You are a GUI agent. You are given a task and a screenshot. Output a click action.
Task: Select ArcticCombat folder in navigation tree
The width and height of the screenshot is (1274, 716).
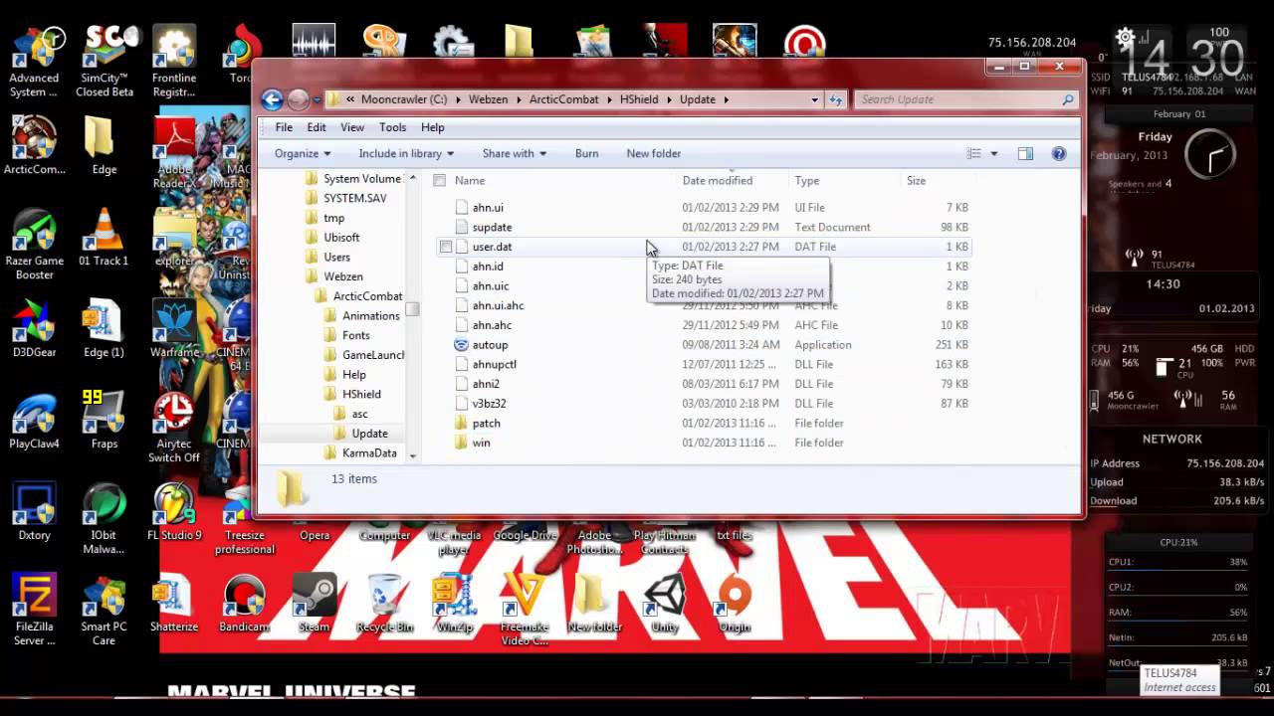click(367, 296)
